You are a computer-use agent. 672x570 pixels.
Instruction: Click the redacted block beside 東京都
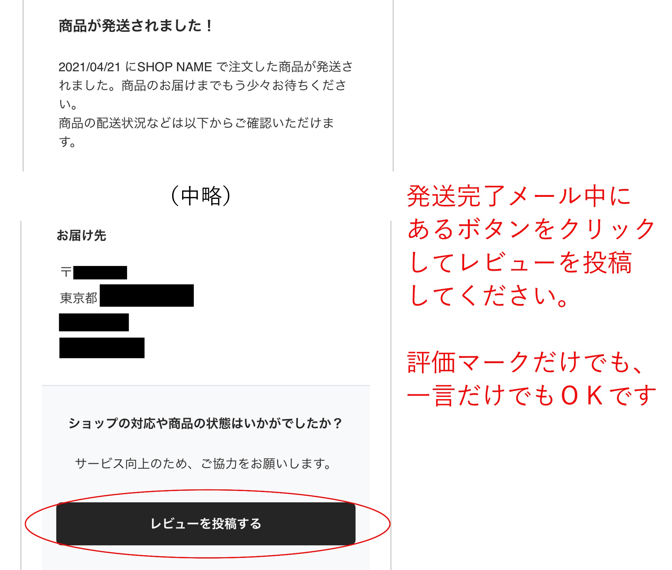tap(147, 295)
